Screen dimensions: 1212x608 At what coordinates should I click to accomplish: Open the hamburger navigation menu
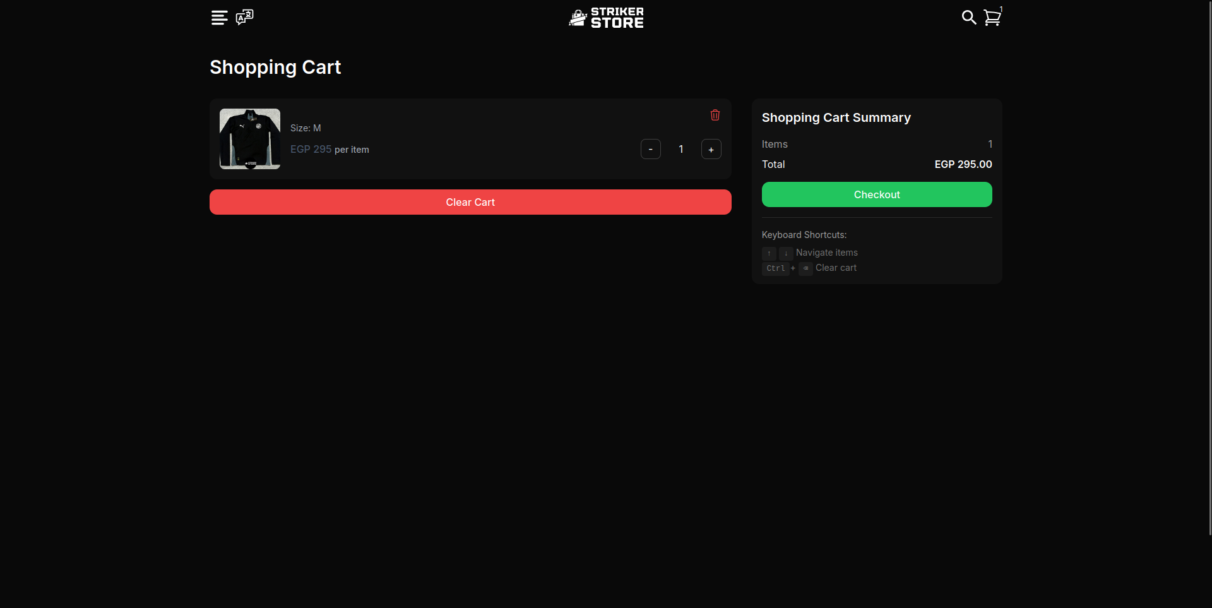(x=219, y=18)
